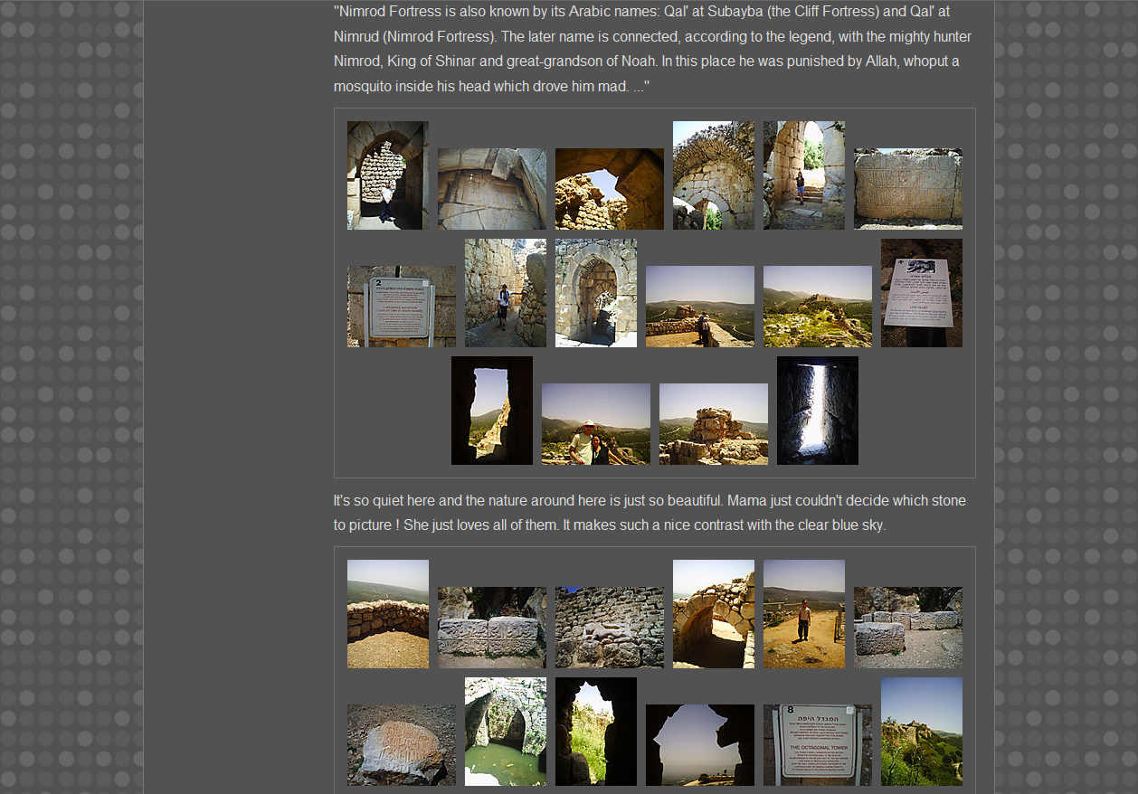Open the dark window valley view thumbnail

(491, 410)
